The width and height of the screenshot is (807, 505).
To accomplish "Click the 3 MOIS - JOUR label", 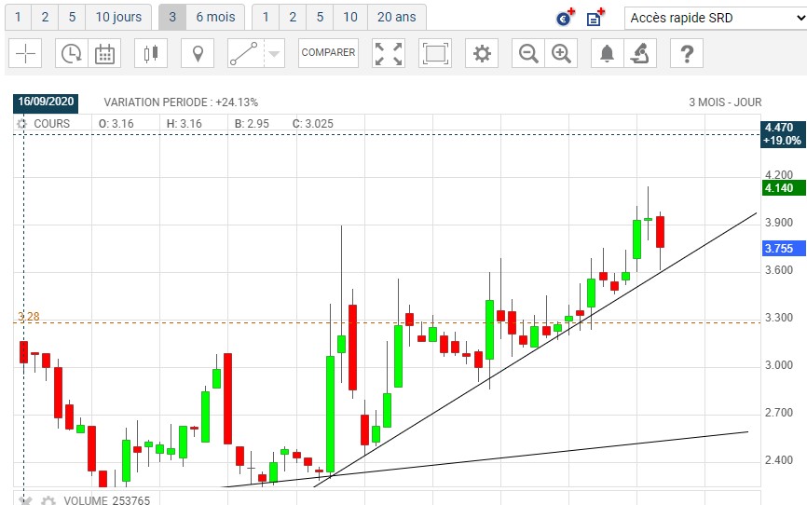I will [725, 102].
